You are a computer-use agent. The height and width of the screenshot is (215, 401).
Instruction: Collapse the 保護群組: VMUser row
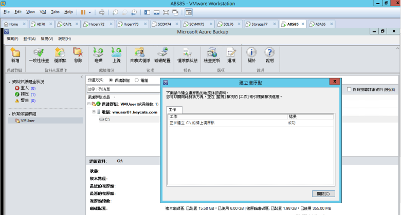(x=88, y=104)
